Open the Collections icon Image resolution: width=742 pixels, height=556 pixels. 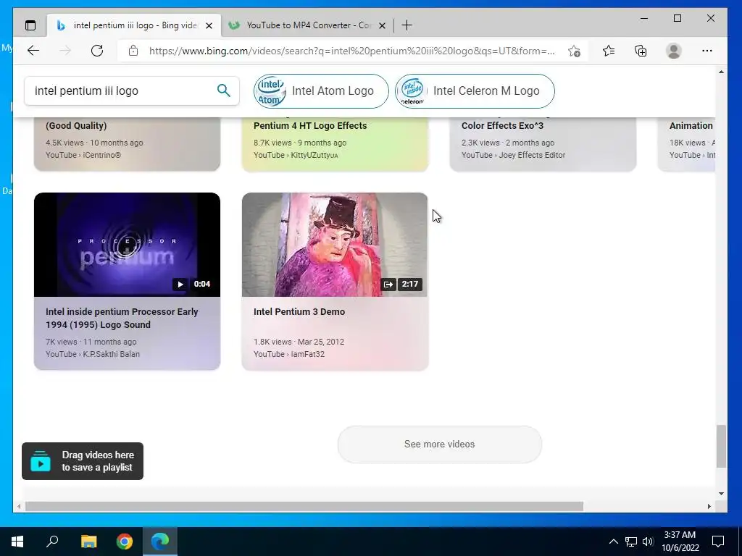641,51
